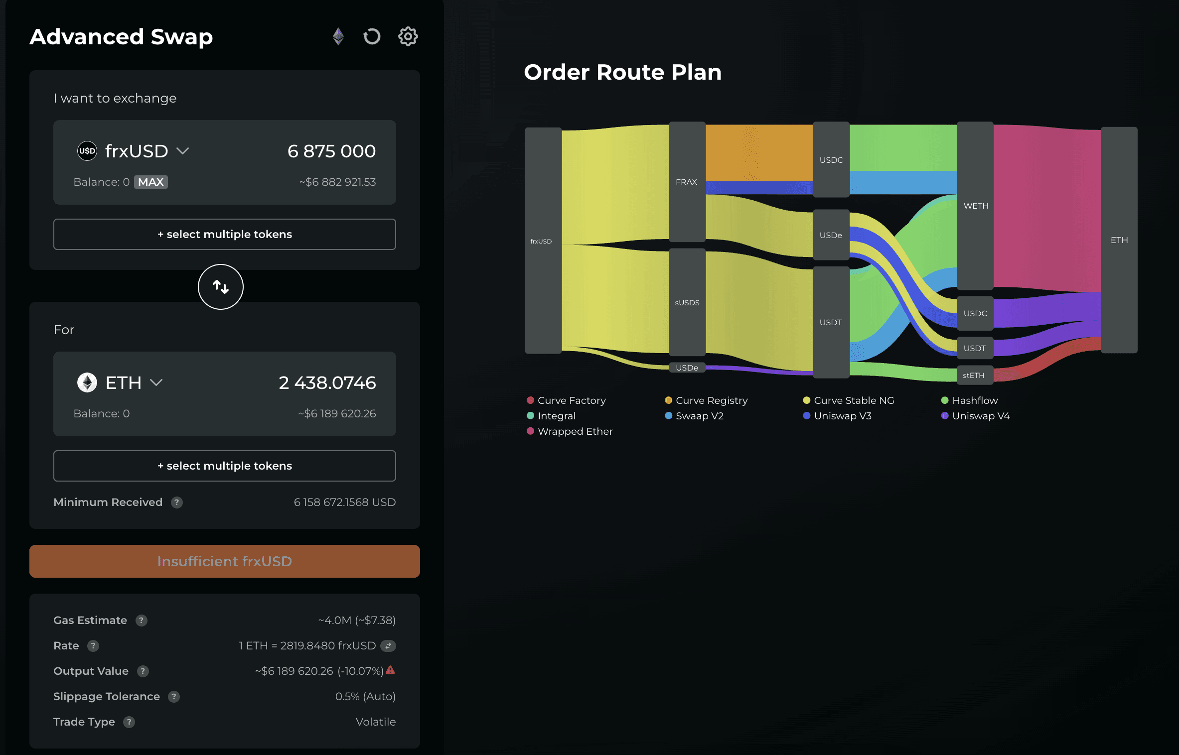Click the Curve Factory legend swatch
1179x755 pixels.
pos(530,400)
